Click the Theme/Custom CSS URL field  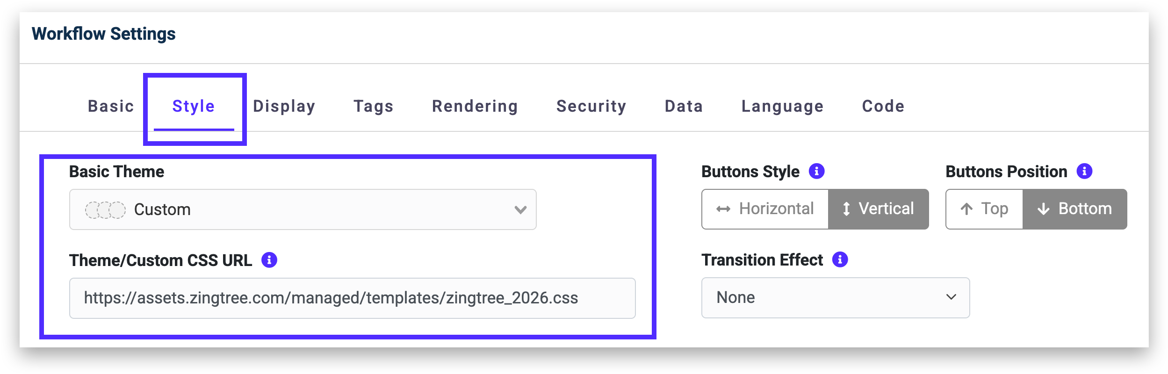[x=352, y=298]
